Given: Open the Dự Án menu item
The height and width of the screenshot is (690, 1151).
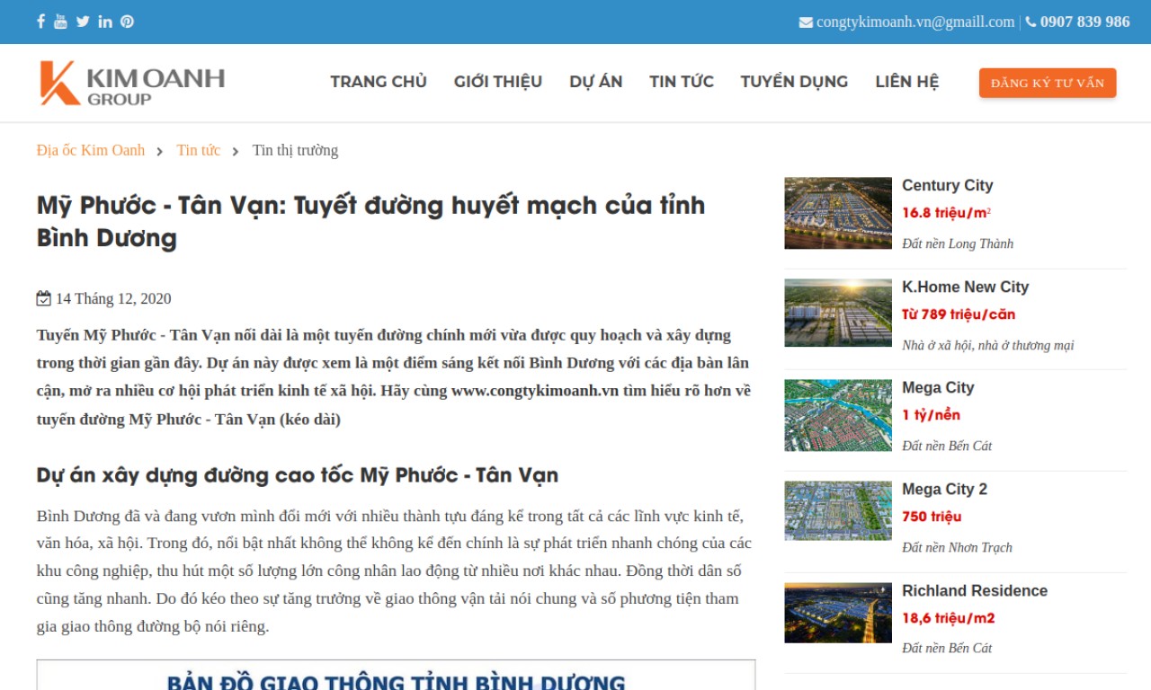Looking at the screenshot, I should 596,82.
